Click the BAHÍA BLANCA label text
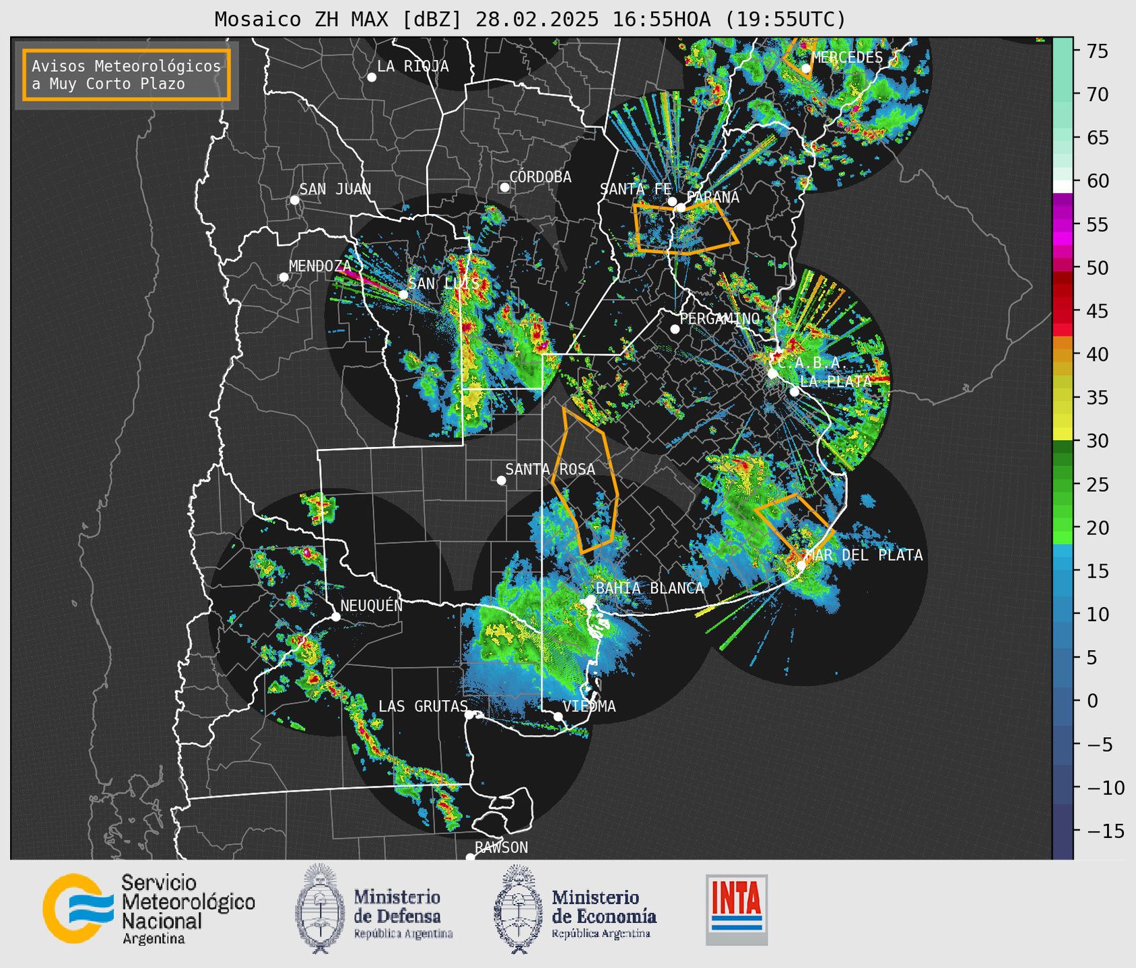The width and height of the screenshot is (1136, 968). click(650, 588)
